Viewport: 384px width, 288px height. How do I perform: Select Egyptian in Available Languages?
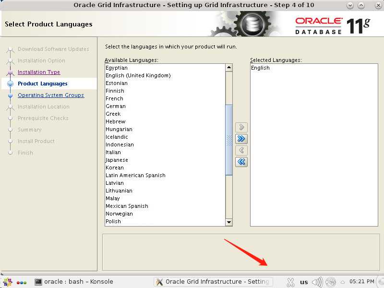(x=165, y=68)
